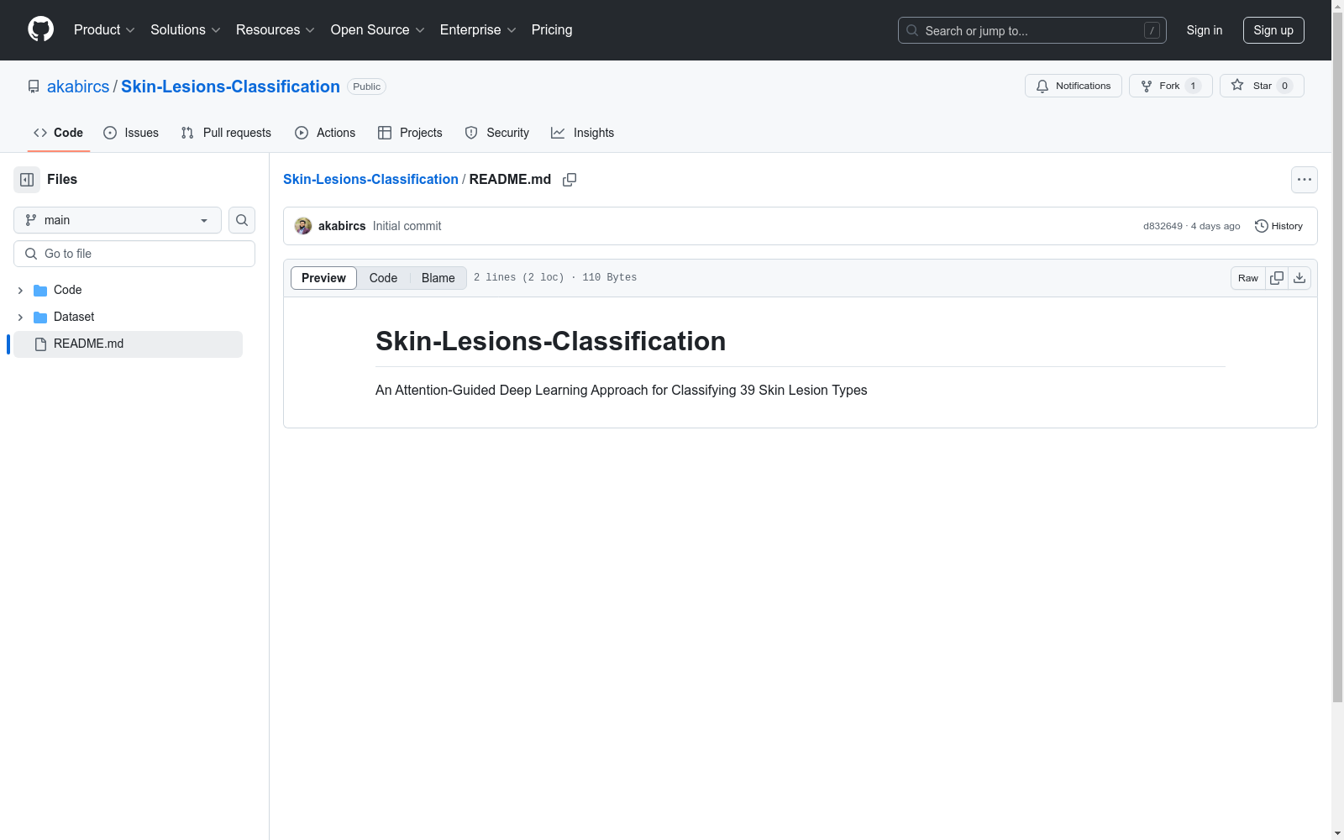Viewport: 1344px width, 840px height.
Task: Click the search files magnifier icon
Action: tap(242, 220)
